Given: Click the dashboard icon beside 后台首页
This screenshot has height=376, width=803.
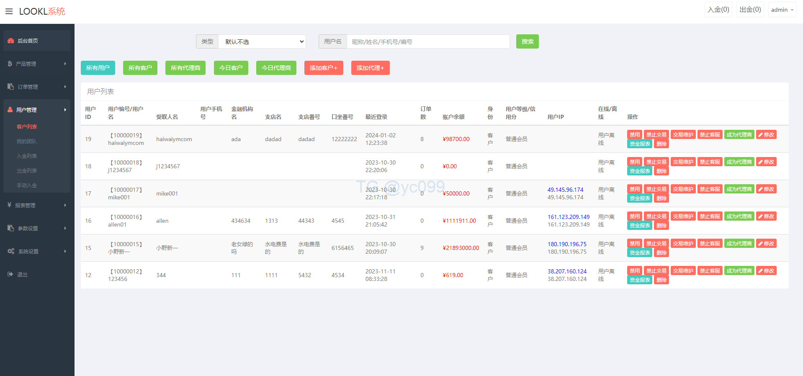Looking at the screenshot, I should pos(11,41).
